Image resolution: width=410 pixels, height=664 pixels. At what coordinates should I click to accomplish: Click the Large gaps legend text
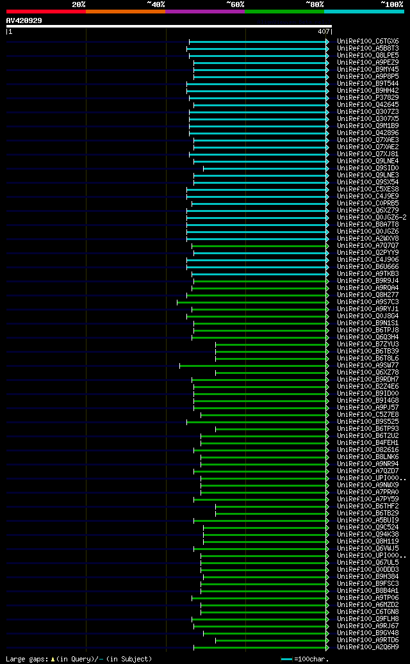point(79,659)
